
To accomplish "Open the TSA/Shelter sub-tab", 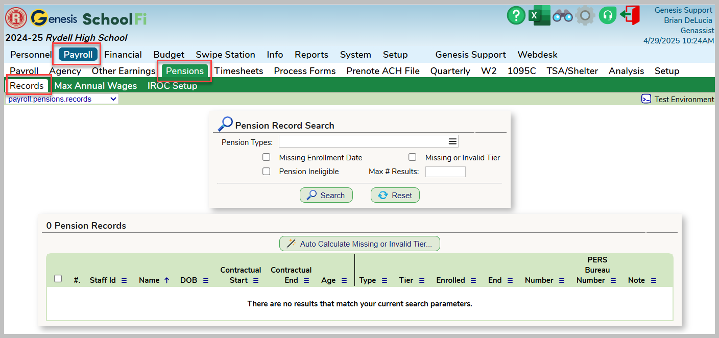I will 572,71.
